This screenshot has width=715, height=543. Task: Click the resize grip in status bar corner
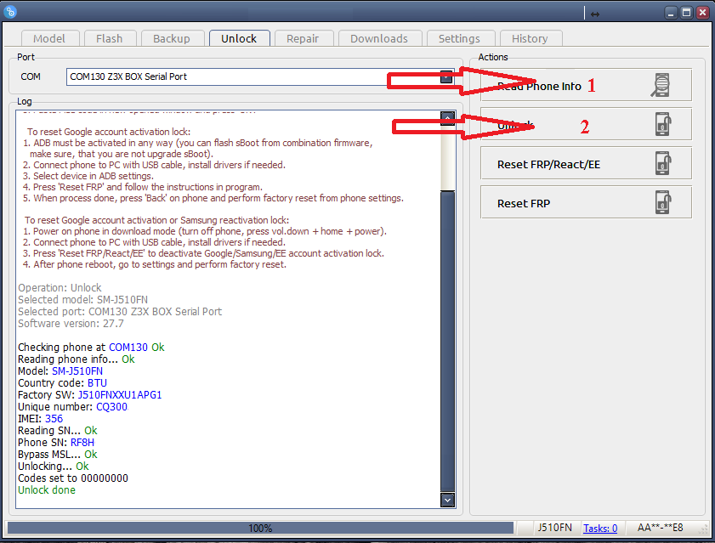[704, 529]
